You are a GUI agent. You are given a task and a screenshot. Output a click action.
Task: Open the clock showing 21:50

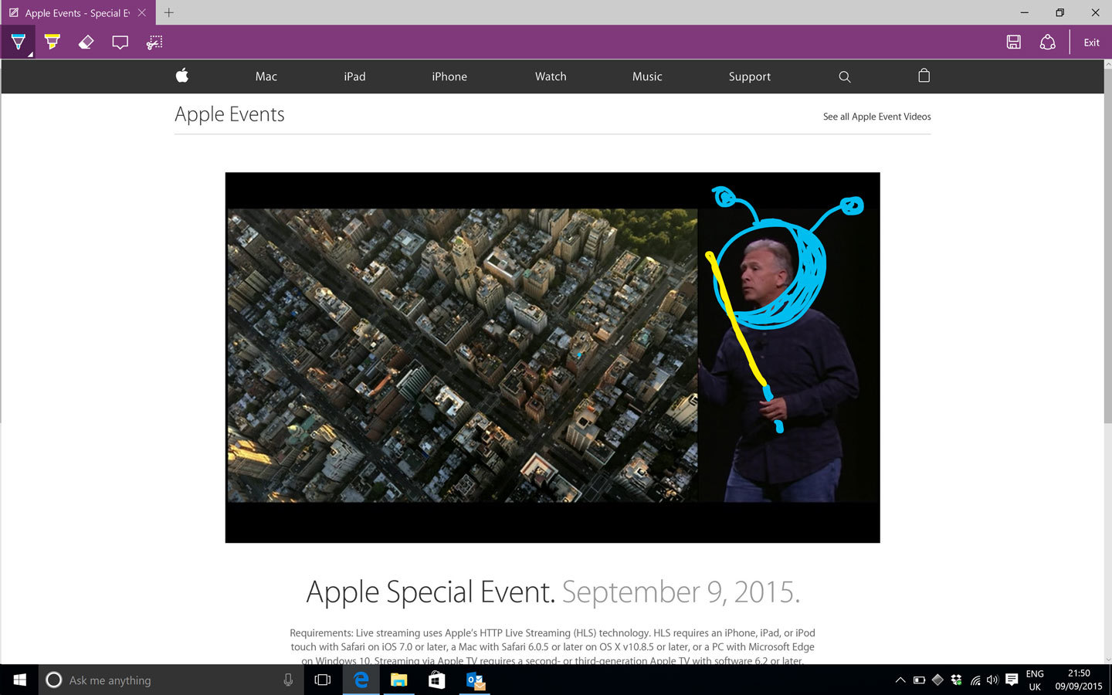[x=1079, y=680]
